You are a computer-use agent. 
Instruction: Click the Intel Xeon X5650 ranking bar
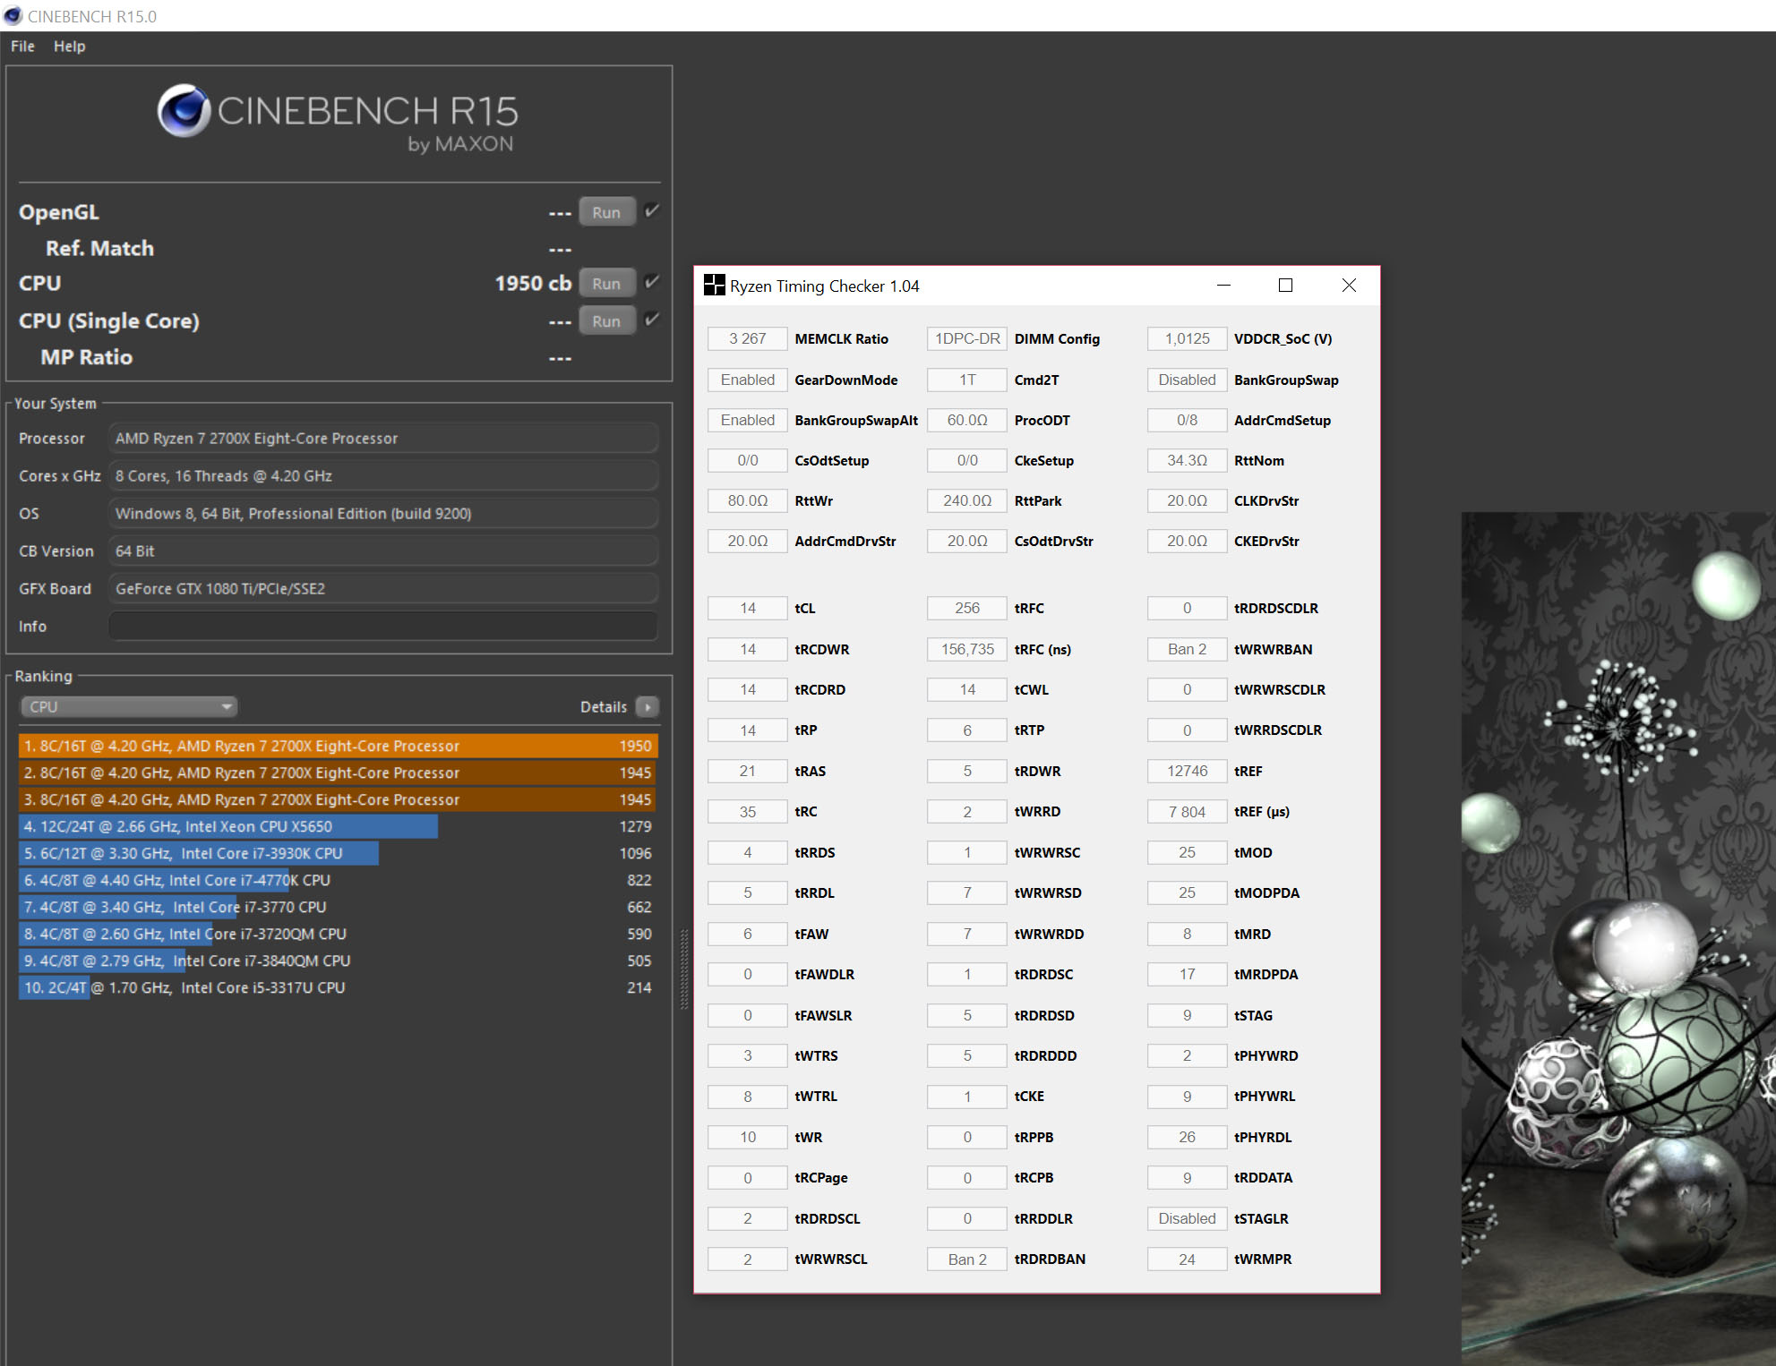tap(228, 826)
